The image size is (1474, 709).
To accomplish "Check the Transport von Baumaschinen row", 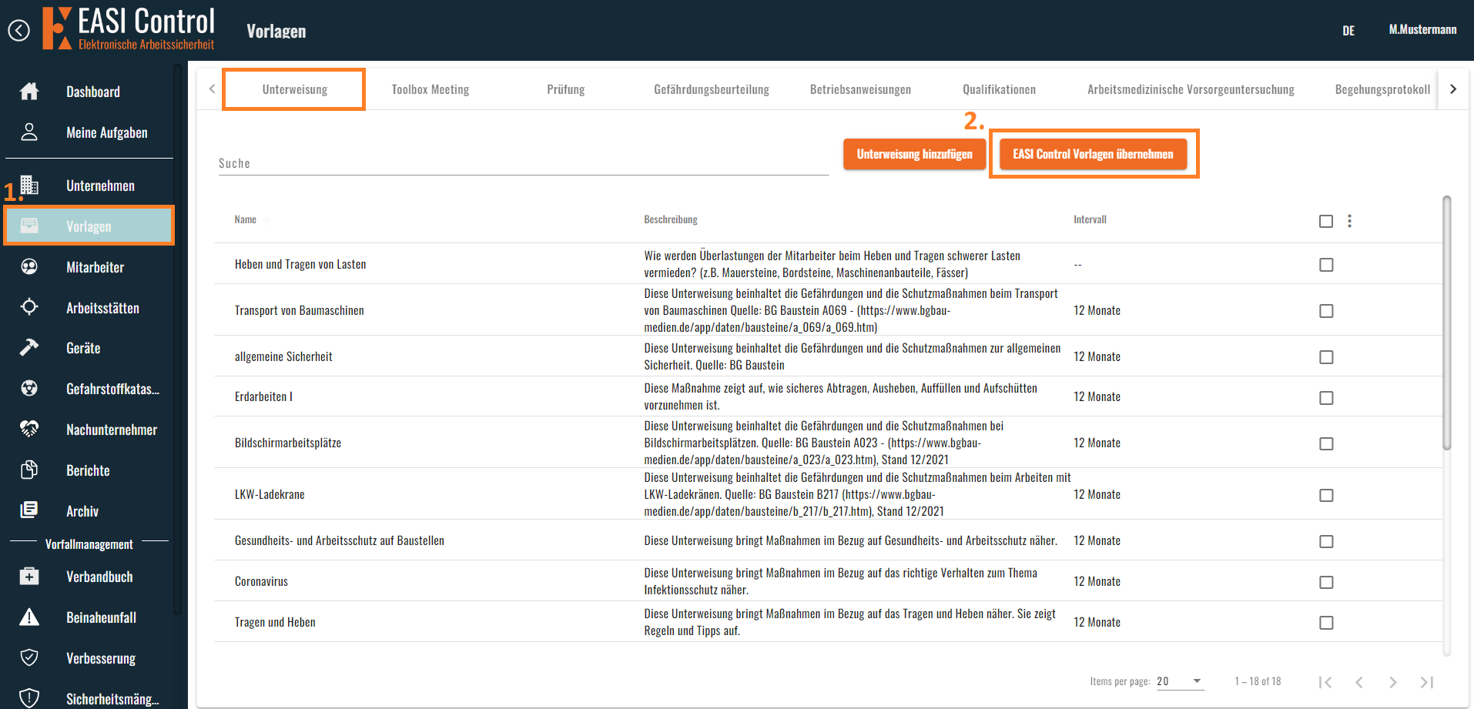I will [1326, 311].
